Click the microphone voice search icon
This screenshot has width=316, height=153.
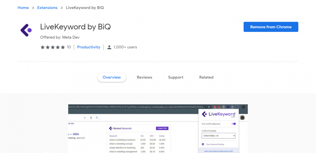tap(91, 118)
